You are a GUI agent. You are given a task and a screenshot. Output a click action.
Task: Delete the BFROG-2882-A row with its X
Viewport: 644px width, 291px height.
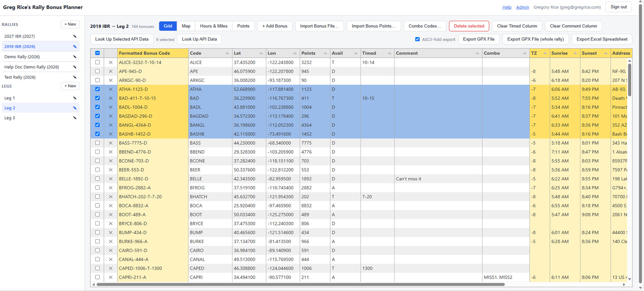[110, 188]
